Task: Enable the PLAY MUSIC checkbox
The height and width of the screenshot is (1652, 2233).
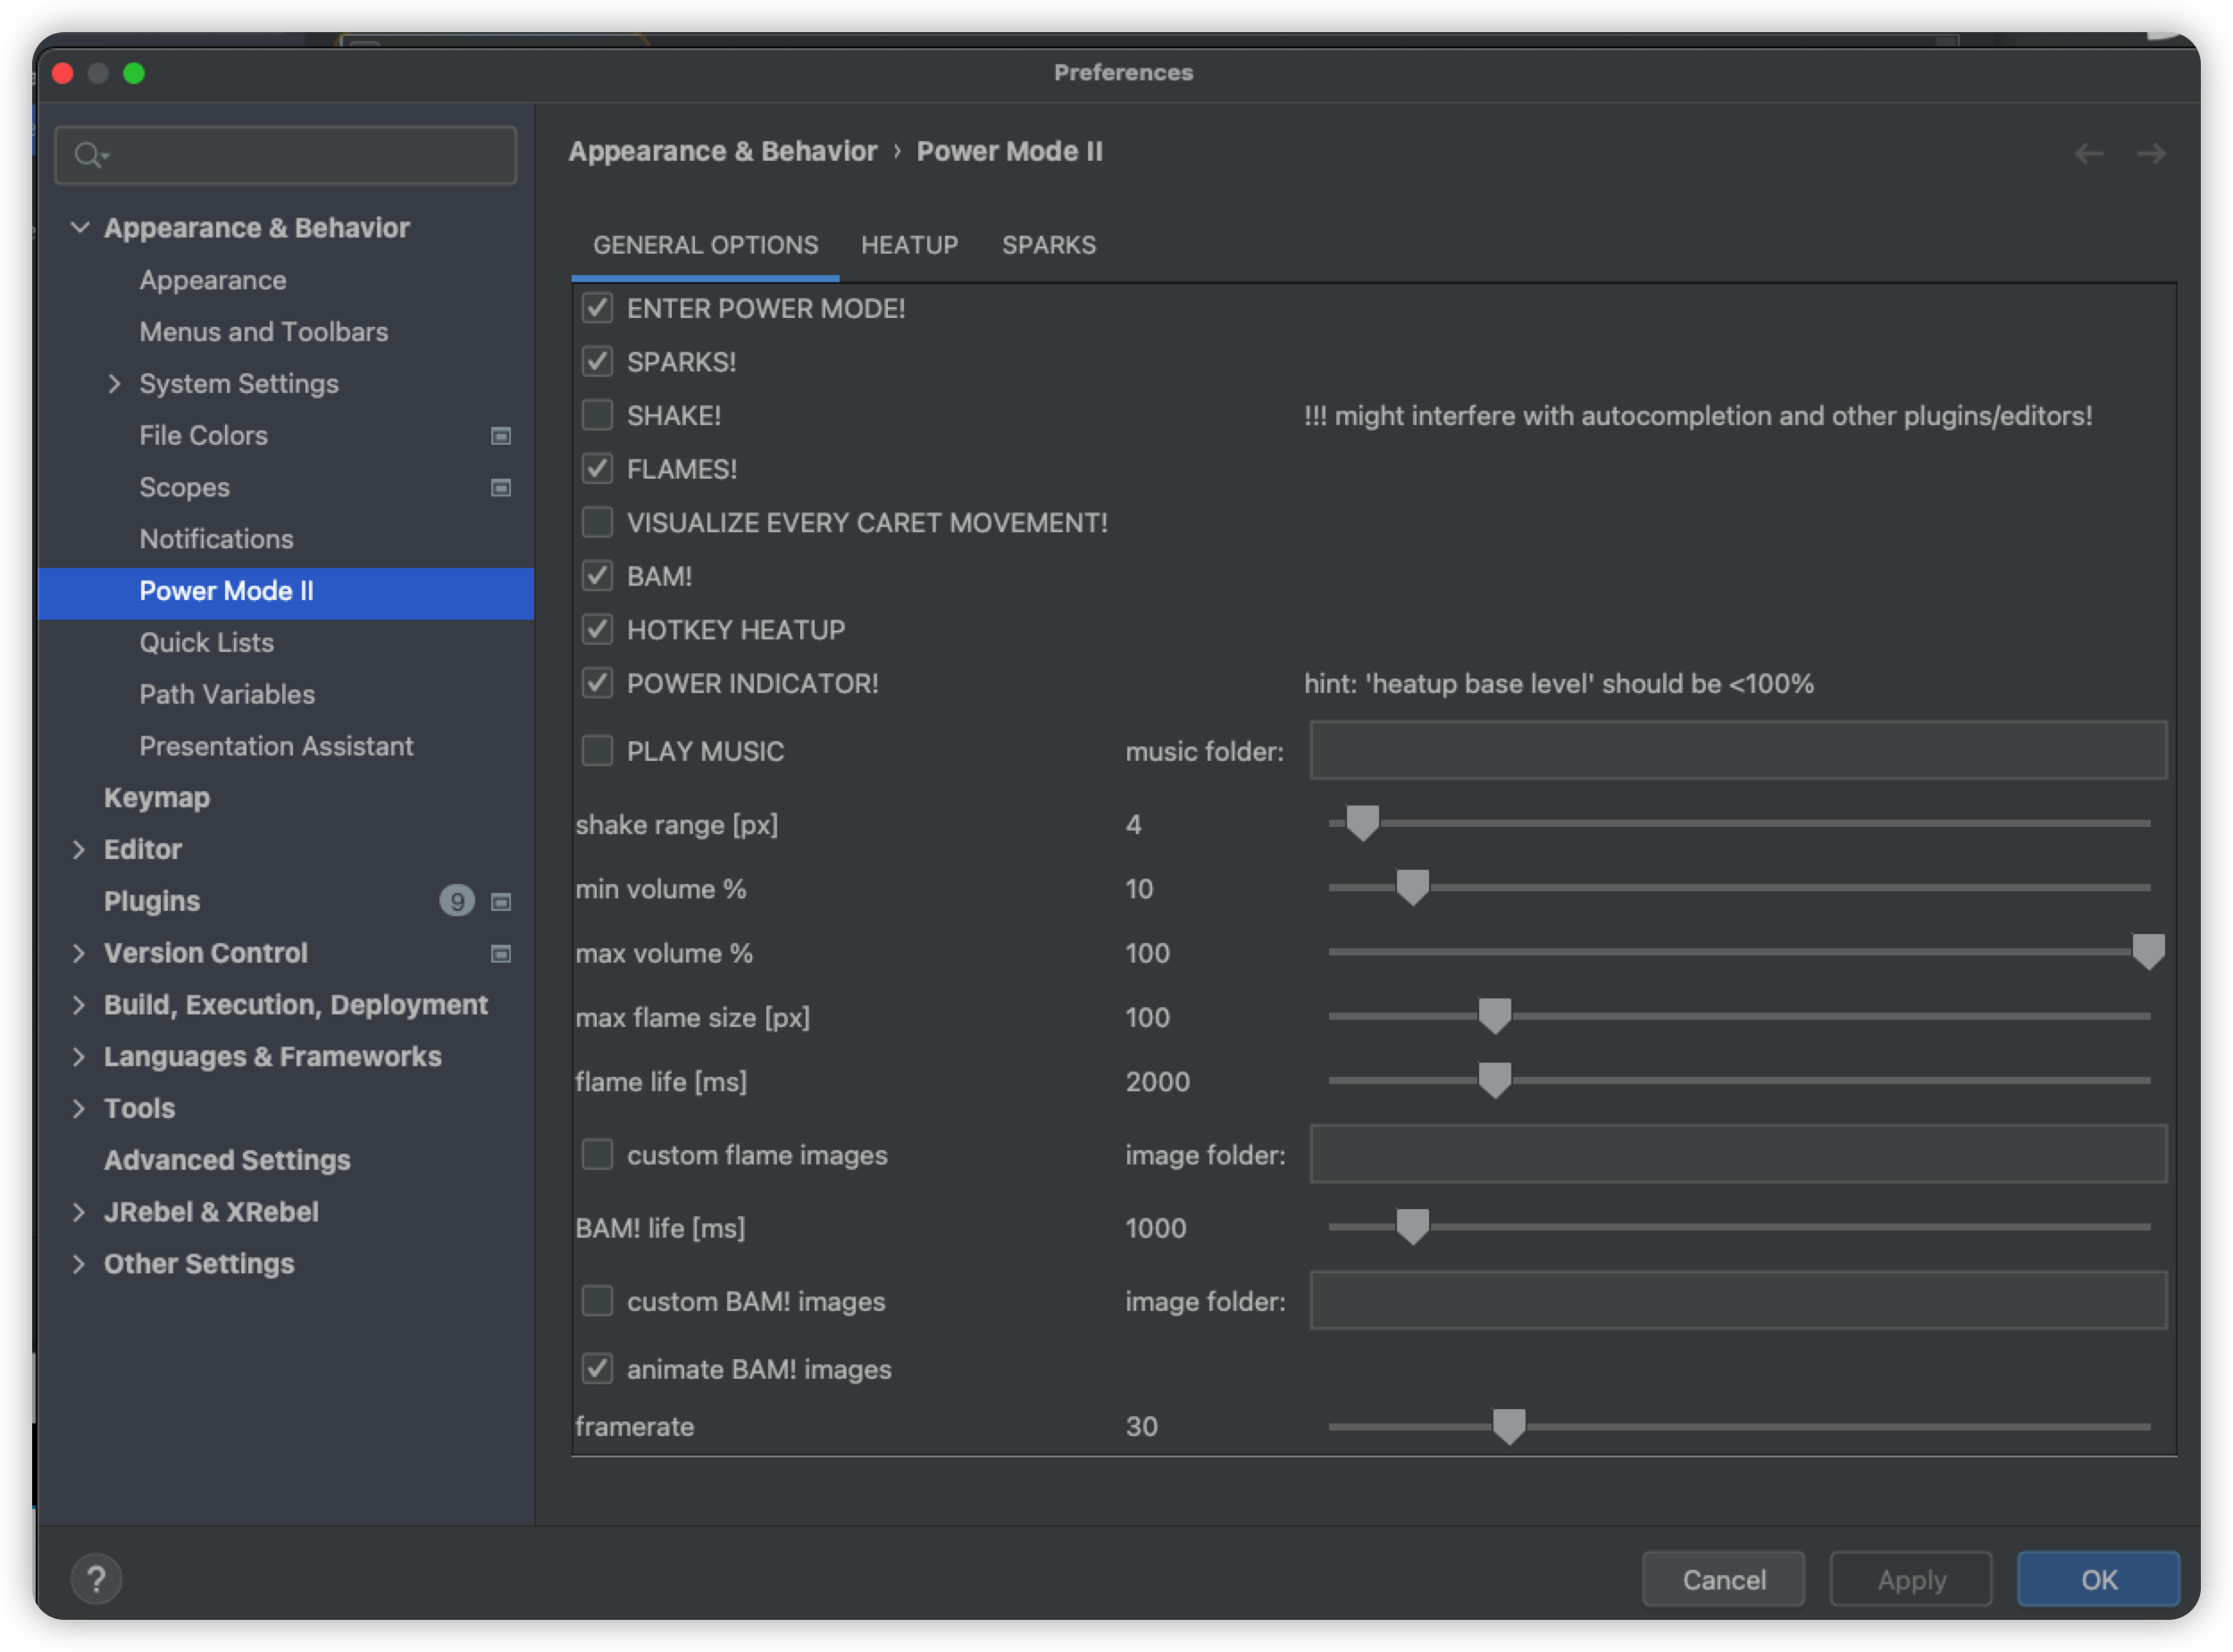Action: coord(597,750)
